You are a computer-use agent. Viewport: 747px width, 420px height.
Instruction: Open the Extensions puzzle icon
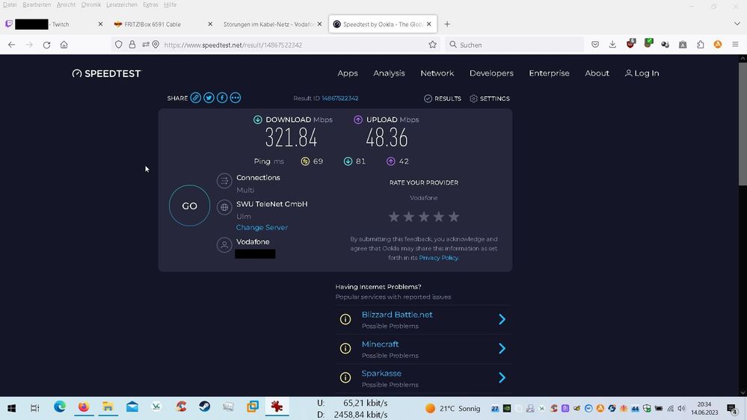coord(701,45)
